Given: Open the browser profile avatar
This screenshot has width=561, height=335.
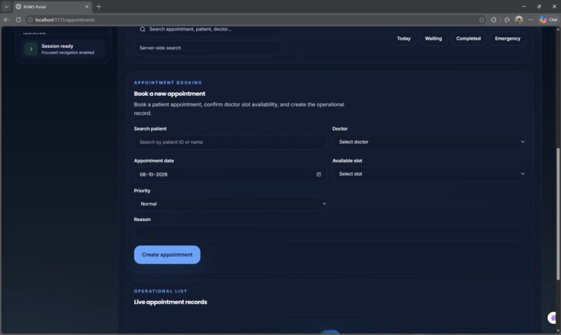Looking at the screenshot, I should coord(519,19).
